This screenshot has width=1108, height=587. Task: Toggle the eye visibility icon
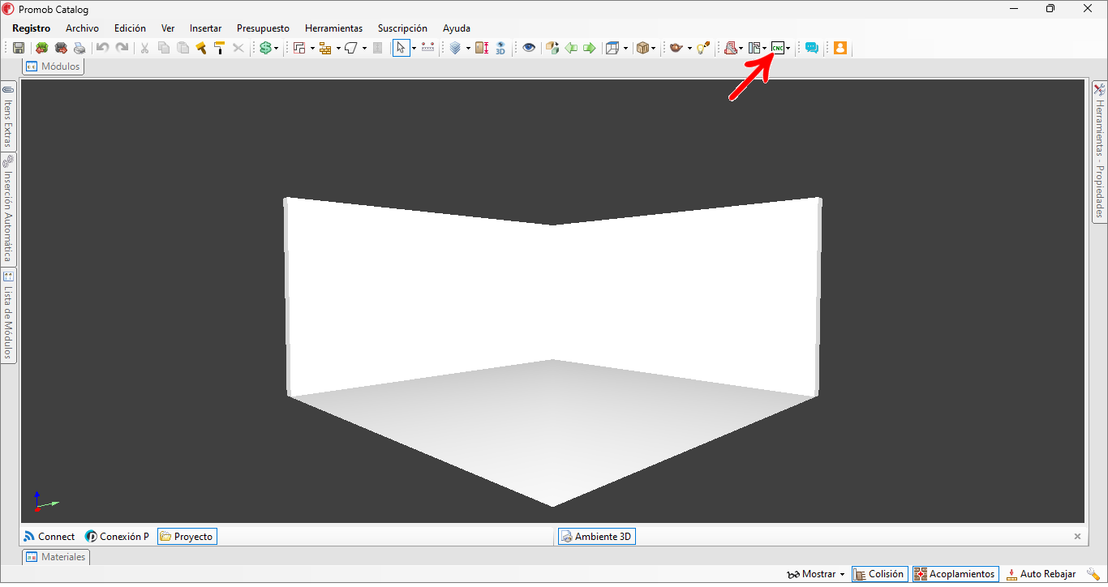click(x=529, y=48)
